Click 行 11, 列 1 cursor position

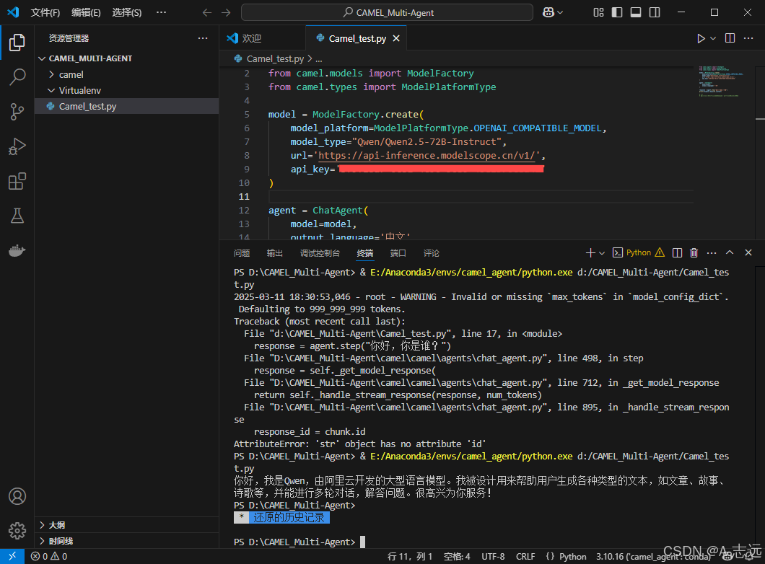[x=410, y=556]
